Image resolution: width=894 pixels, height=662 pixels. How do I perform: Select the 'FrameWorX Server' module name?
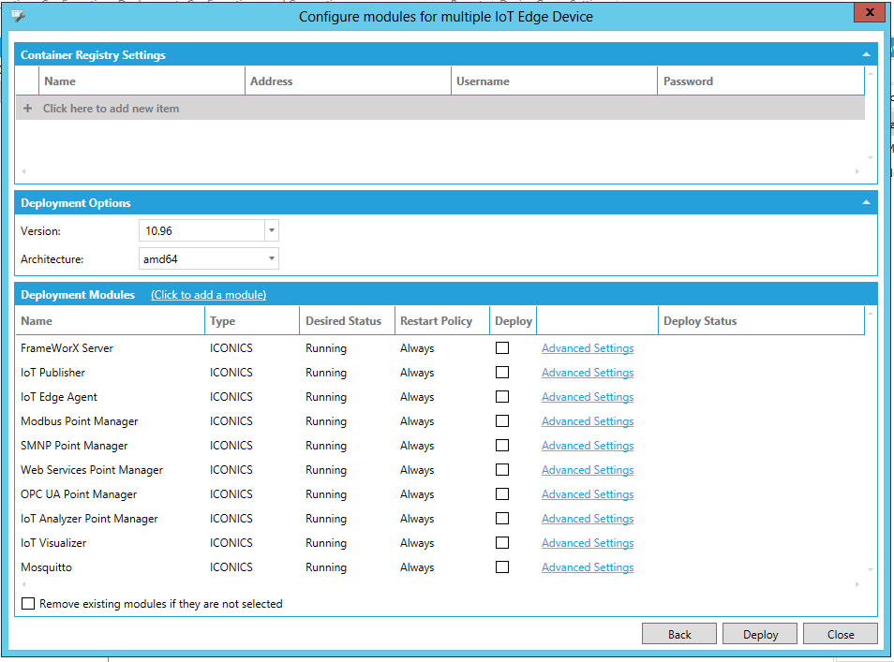tap(67, 348)
